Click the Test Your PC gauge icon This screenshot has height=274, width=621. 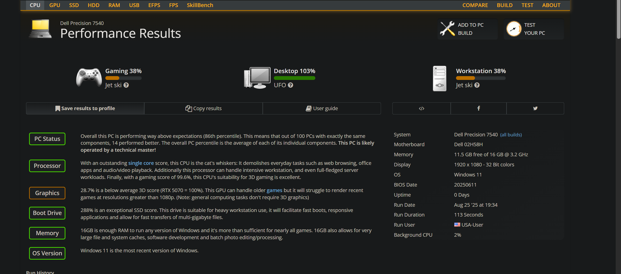point(514,29)
